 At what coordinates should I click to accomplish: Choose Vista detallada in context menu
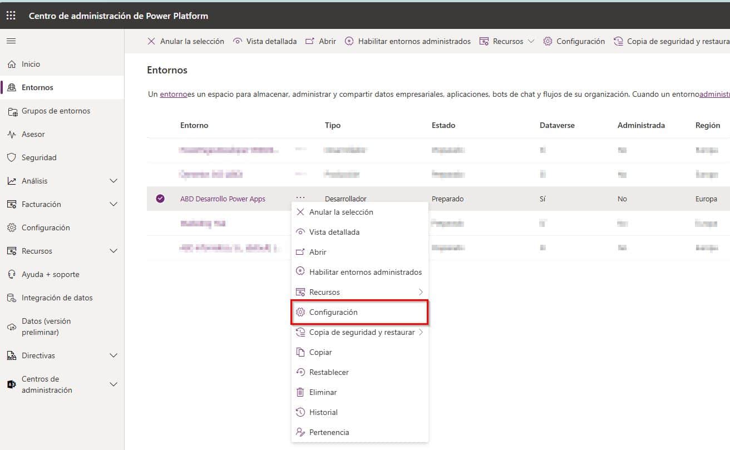click(360, 232)
